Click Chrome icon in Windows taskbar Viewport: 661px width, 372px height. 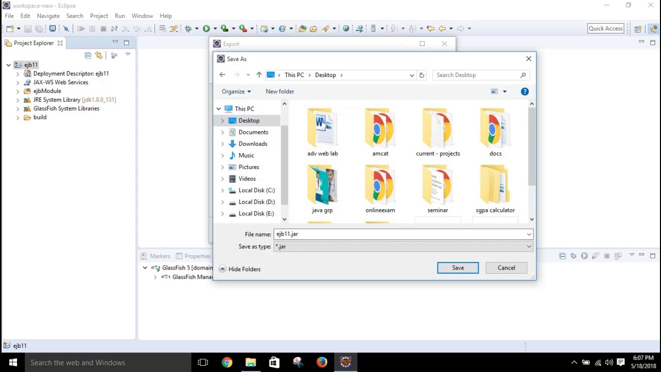pyautogui.click(x=227, y=363)
